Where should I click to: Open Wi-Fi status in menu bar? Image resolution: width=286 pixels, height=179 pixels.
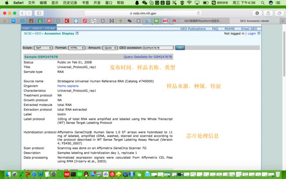point(189,3)
